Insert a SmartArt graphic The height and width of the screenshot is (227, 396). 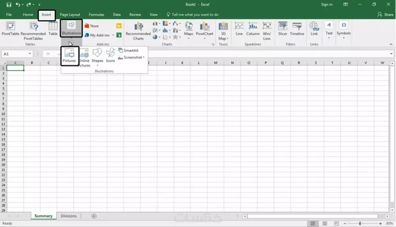click(128, 51)
